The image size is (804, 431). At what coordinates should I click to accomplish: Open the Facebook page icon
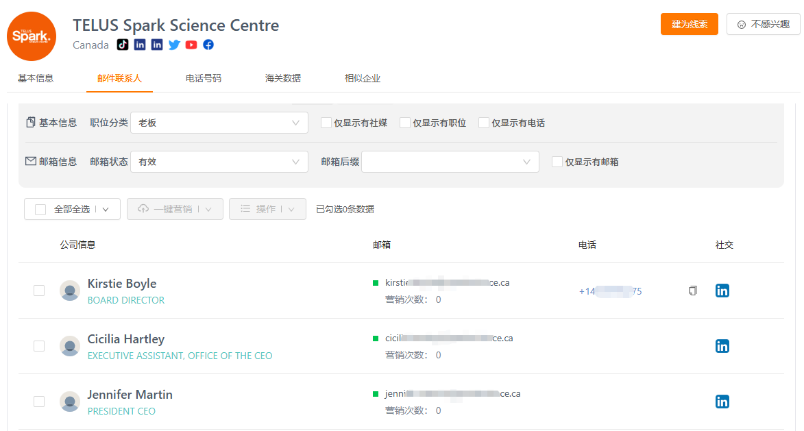point(208,45)
